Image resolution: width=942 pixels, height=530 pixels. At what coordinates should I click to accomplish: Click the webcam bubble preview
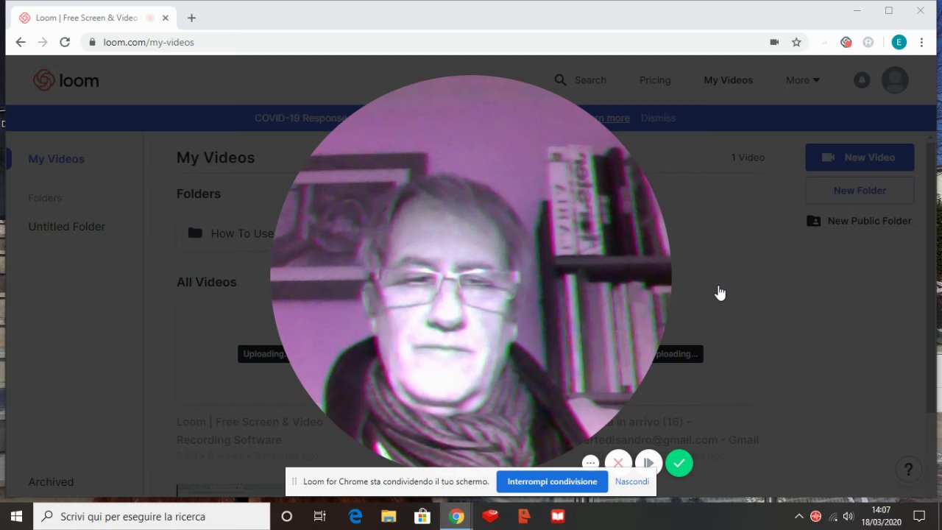(471, 272)
